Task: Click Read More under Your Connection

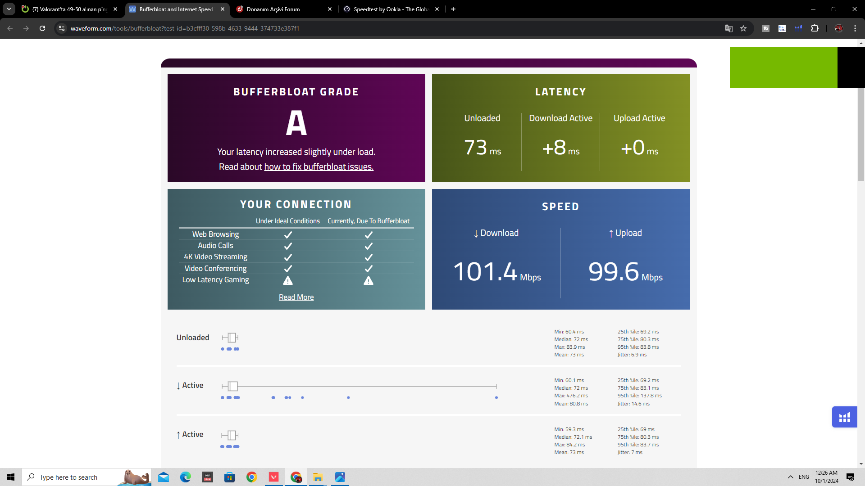Action: click(x=296, y=297)
